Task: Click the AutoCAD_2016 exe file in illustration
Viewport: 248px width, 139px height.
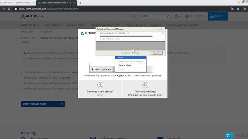Action: coord(102,69)
